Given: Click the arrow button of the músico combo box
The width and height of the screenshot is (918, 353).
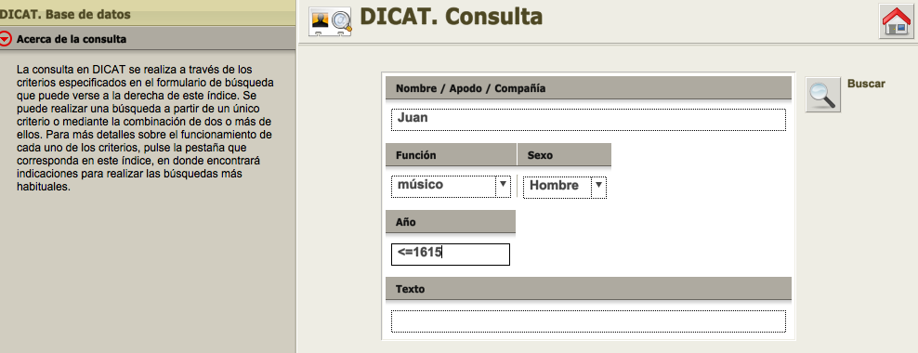Looking at the screenshot, I should [503, 186].
